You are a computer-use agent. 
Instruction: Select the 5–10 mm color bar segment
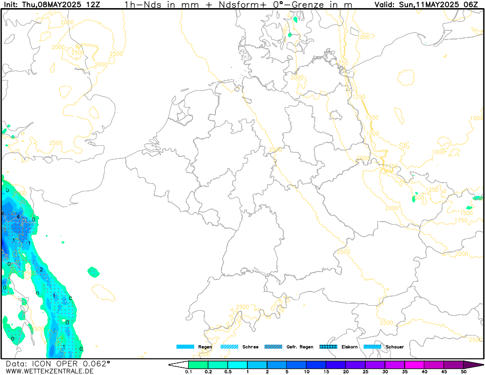tap(297, 365)
